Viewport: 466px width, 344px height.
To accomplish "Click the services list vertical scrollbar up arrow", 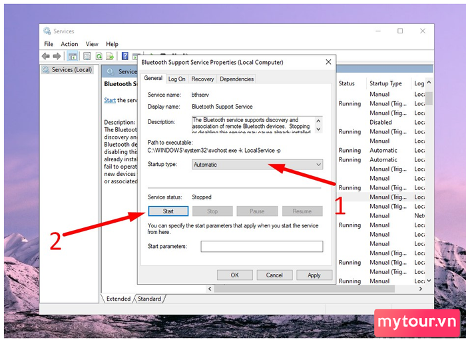I will (x=429, y=82).
